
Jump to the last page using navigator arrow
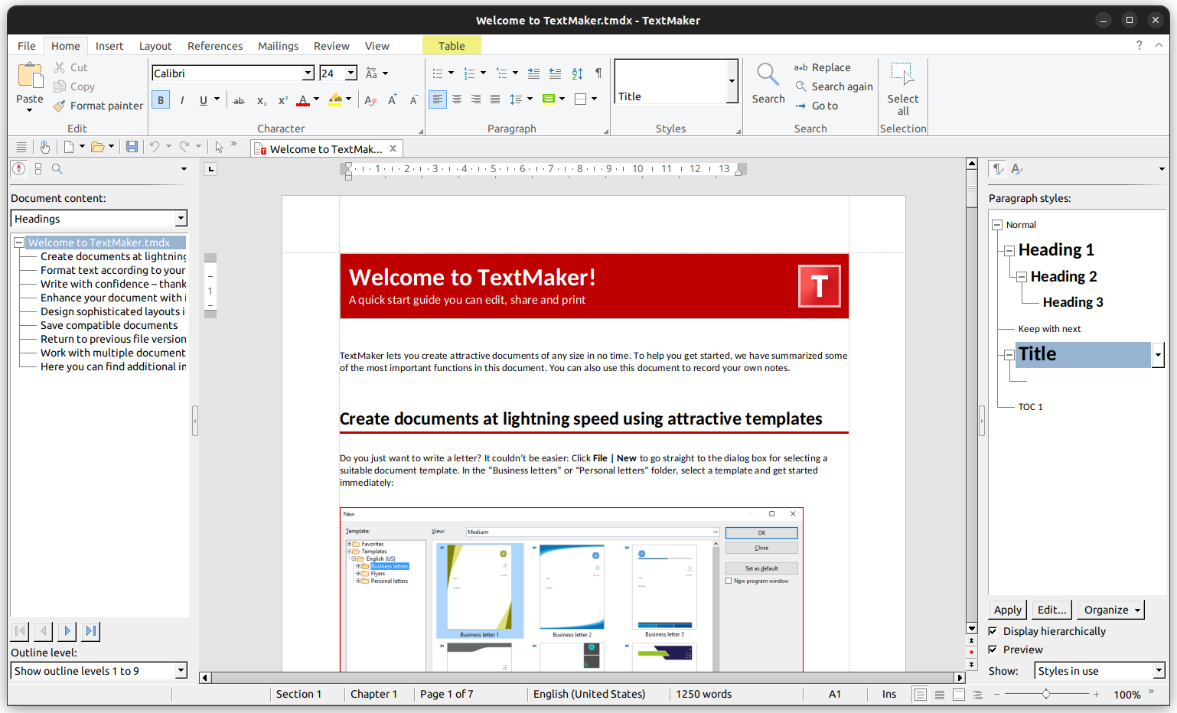pyautogui.click(x=91, y=631)
